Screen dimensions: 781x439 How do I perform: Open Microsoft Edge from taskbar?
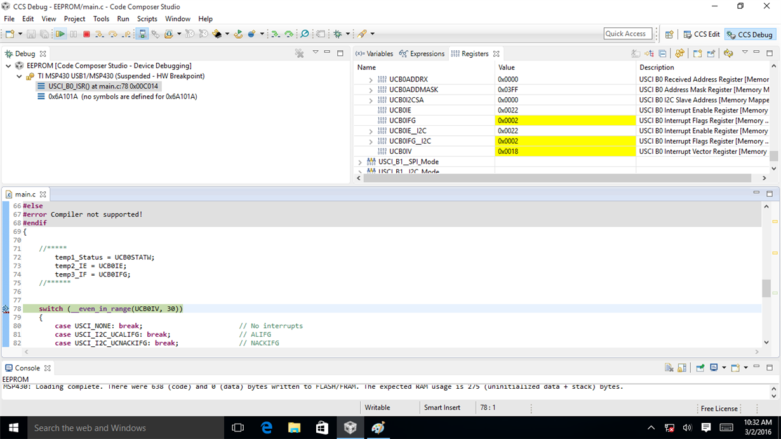point(267,428)
